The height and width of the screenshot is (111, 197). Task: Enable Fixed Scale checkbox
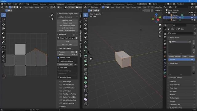[x=58, y=68]
